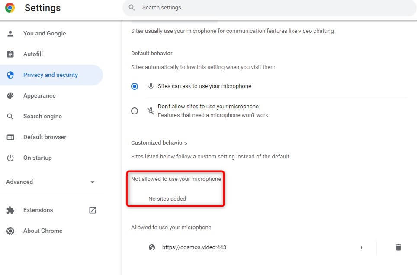Expand the Advanced section arrow
Viewport: 417px width, 275px height.
[92, 182]
